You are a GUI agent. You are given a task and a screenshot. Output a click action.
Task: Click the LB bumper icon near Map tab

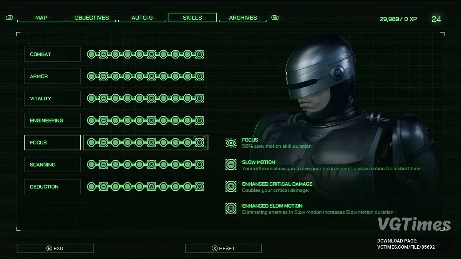(x=9, y=17)
